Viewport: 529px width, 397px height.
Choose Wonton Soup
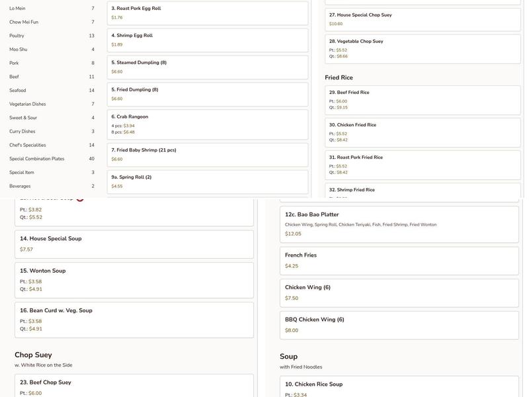(134, 279)
